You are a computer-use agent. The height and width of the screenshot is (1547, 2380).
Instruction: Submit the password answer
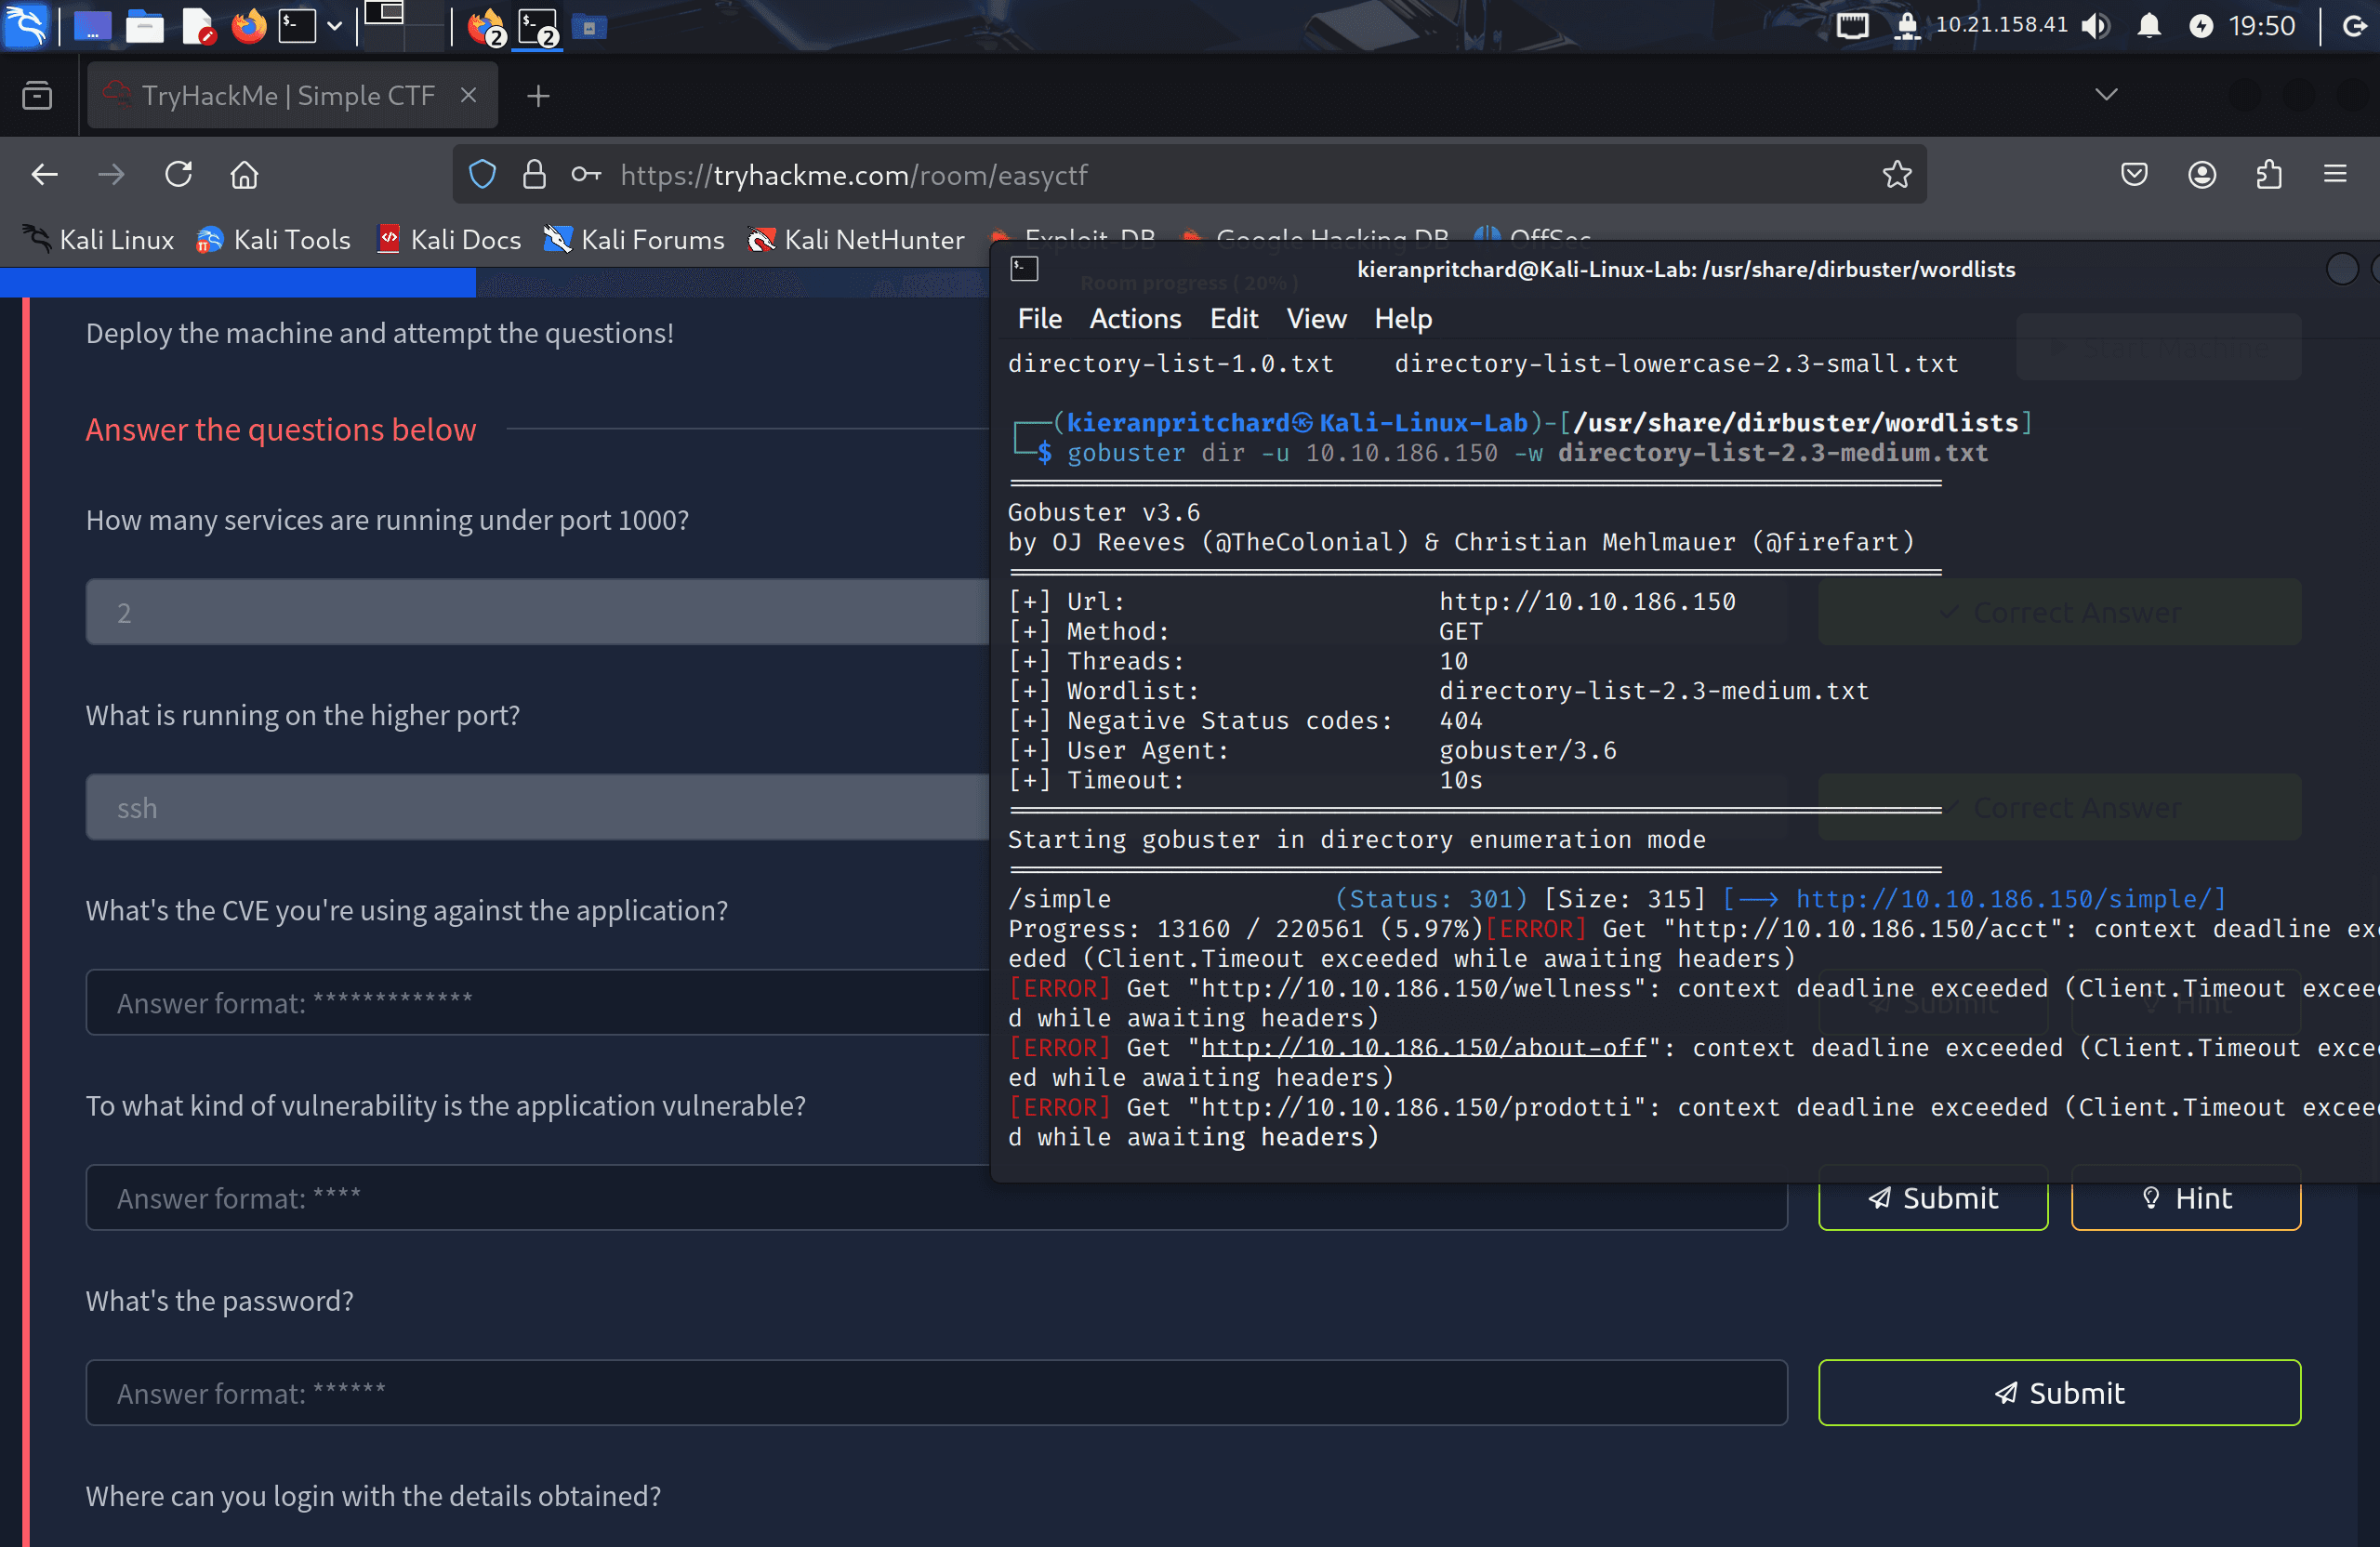tap(2059, 1393)
